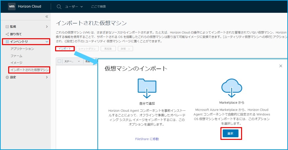Follow the FileShare に移動 link
The height and width of the screenshot is (150, 288).
click(x=147, y=139)
